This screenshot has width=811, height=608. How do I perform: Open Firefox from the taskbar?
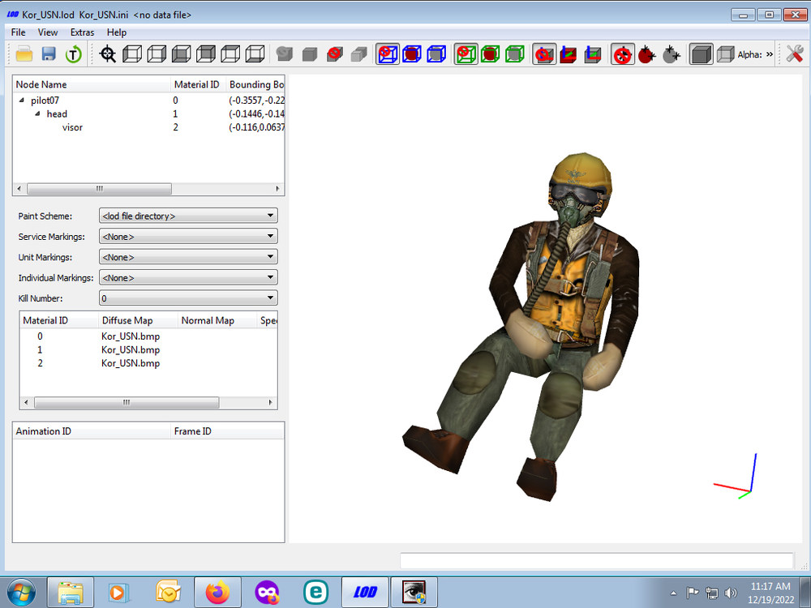pos(217,593)
